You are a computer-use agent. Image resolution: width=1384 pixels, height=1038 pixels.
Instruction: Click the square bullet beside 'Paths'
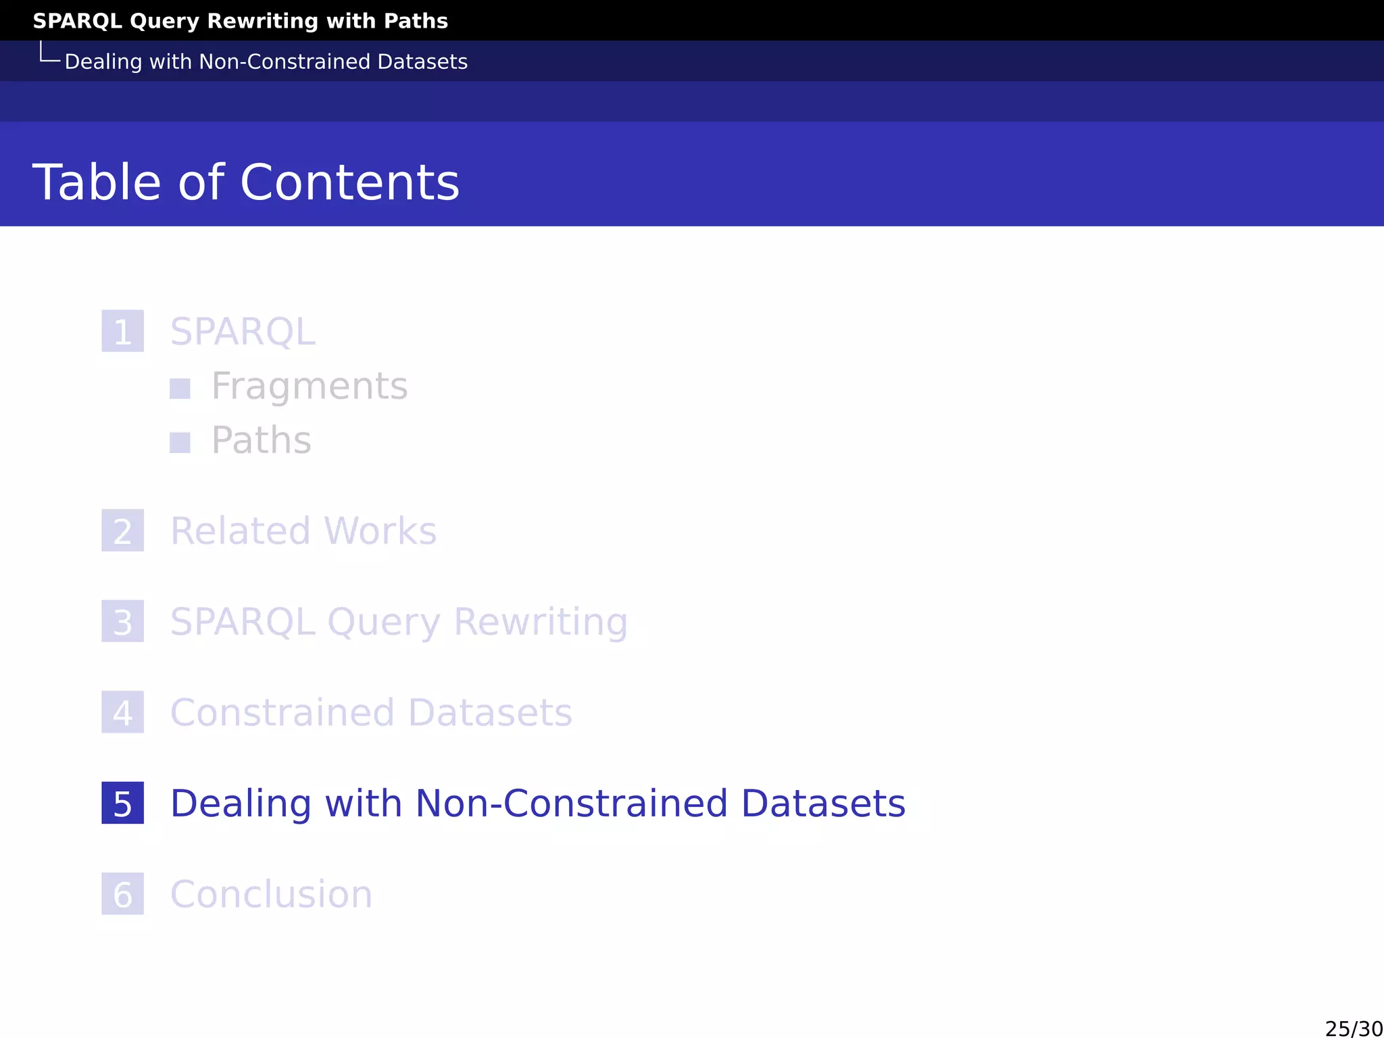(180, 443)
